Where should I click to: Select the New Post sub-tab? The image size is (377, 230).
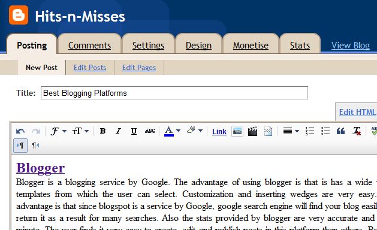(x=41, y=68)
